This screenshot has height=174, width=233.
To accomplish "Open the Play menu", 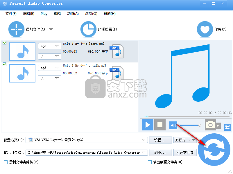I will pos(44,14).
